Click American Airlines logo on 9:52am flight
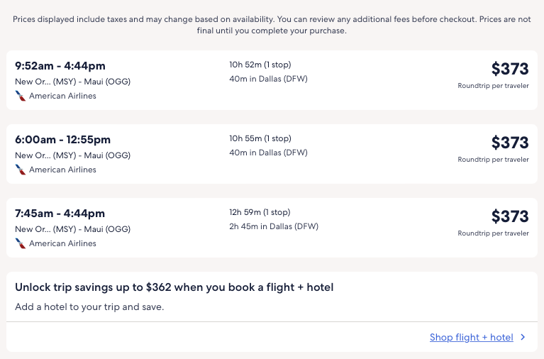The height and width of the screenshot is (359, 544). (x=21, y=96)
